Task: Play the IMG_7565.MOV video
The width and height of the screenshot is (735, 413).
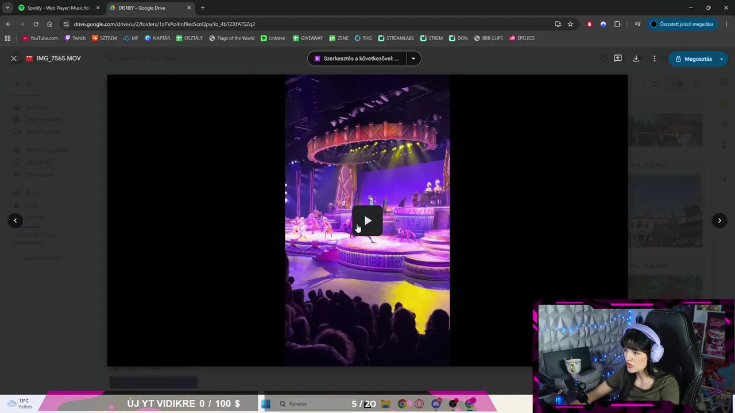Action: (x=367, y=221)
